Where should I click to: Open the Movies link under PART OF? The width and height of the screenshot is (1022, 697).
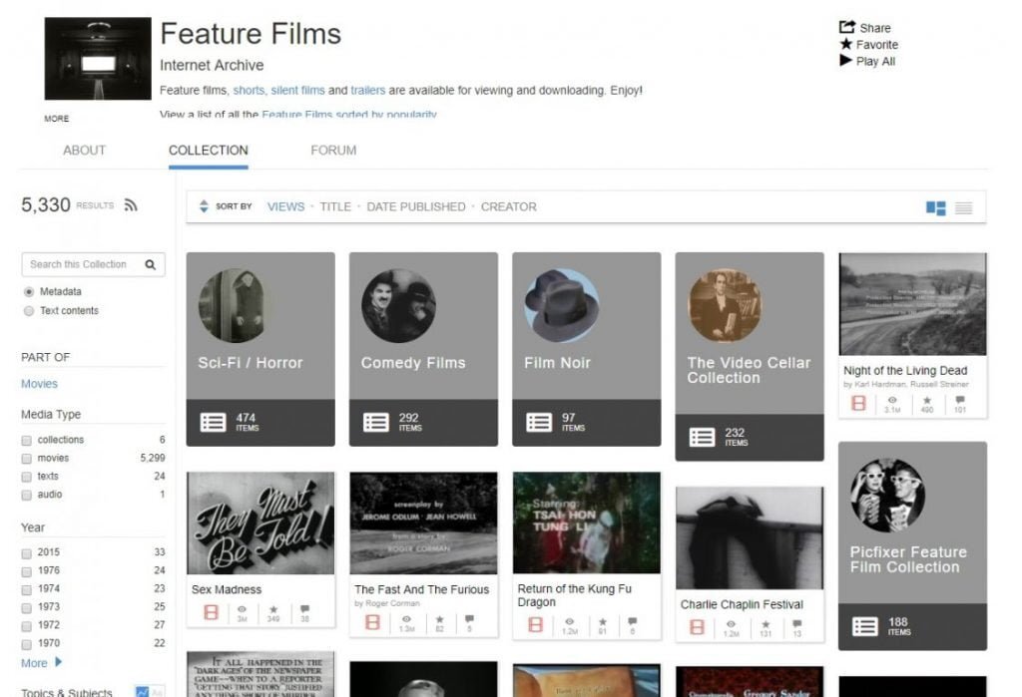(39, 384)
